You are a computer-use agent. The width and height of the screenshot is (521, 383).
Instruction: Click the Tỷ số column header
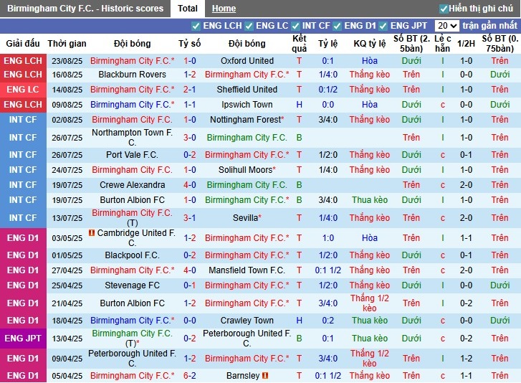(x=190, y=44)
